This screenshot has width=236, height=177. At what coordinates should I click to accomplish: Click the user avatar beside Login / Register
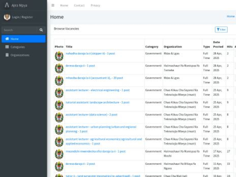pos(7,17)
